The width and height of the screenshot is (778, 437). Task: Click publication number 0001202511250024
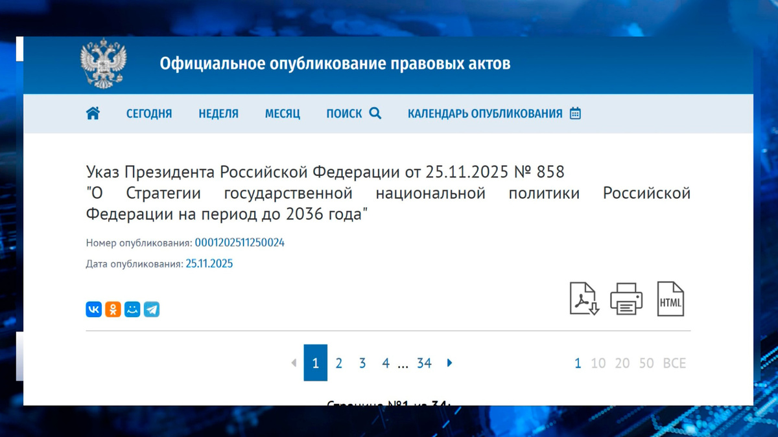[240, 243]
